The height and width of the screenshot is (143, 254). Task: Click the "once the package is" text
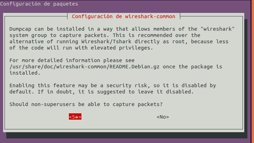(x=192, y=67)
